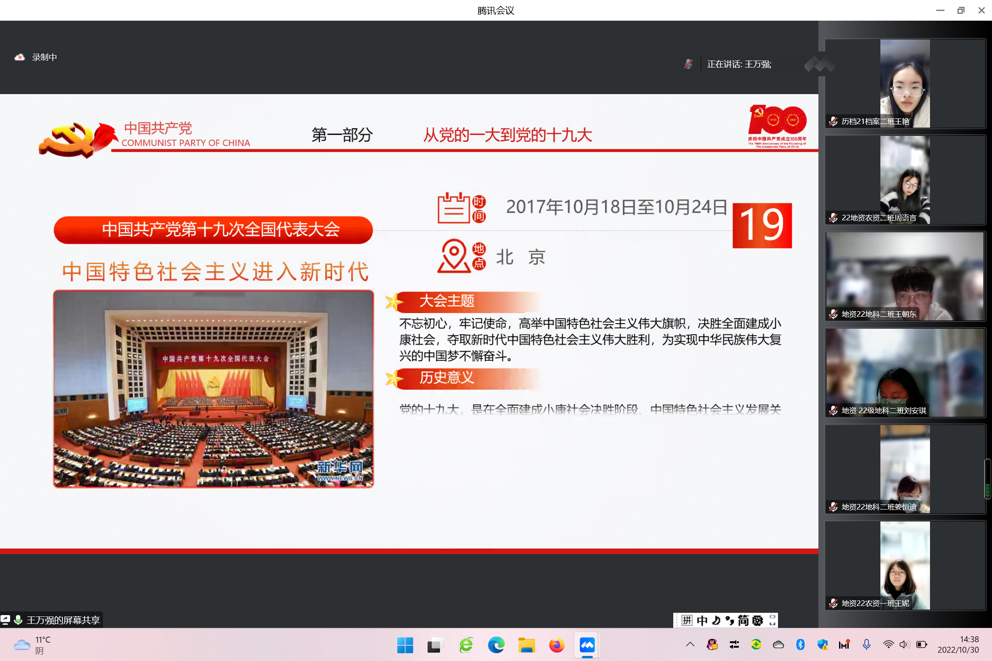Click mute icon on 姜恒迪's tile
This screenshot has height=661, width=992.
pos(833,507)
